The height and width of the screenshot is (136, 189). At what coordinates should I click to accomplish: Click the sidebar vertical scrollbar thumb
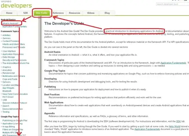pos(40,53)
